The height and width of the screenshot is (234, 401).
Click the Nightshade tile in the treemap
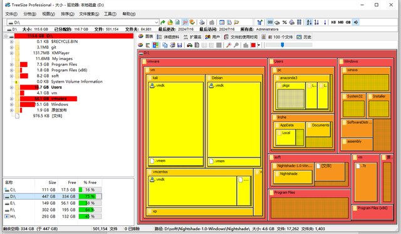(x=293, y=177)
